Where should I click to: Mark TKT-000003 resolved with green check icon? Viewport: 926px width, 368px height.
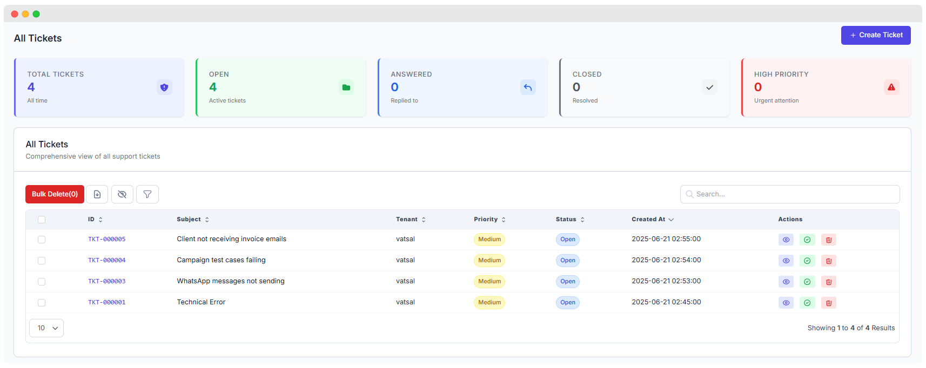click(807, 282)
